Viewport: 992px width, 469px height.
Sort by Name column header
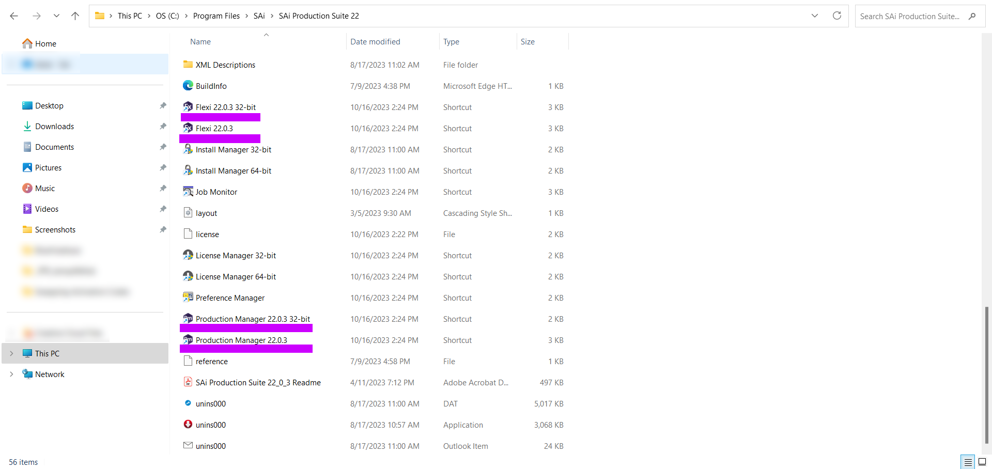pyautogui.click(x=200, y=42)
